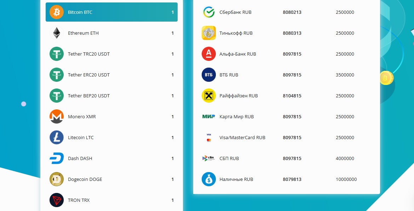414x211 pixels.
Task: Choose Tether TRC20 USDT label
Action: click(x=89, y=54)
